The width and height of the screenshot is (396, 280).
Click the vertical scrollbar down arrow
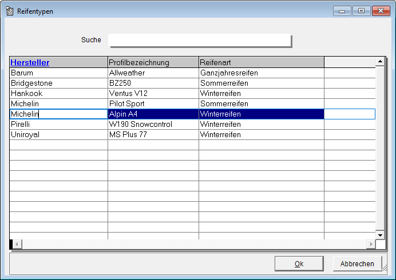[380, 235]
